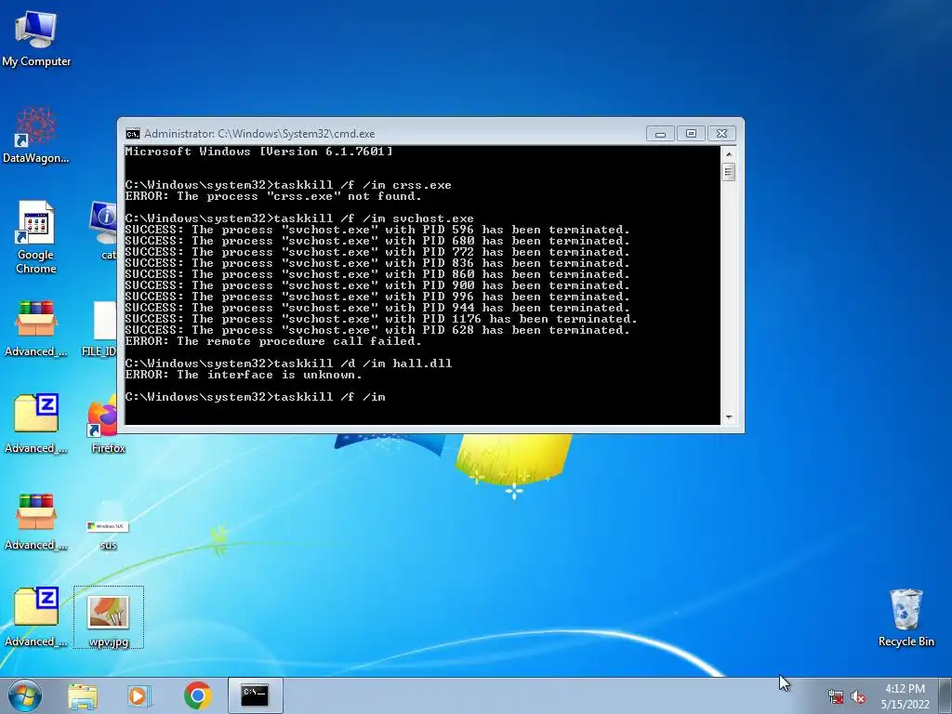Open My Computer desktop icon
The image size is (952, 714).
point(36,37)
